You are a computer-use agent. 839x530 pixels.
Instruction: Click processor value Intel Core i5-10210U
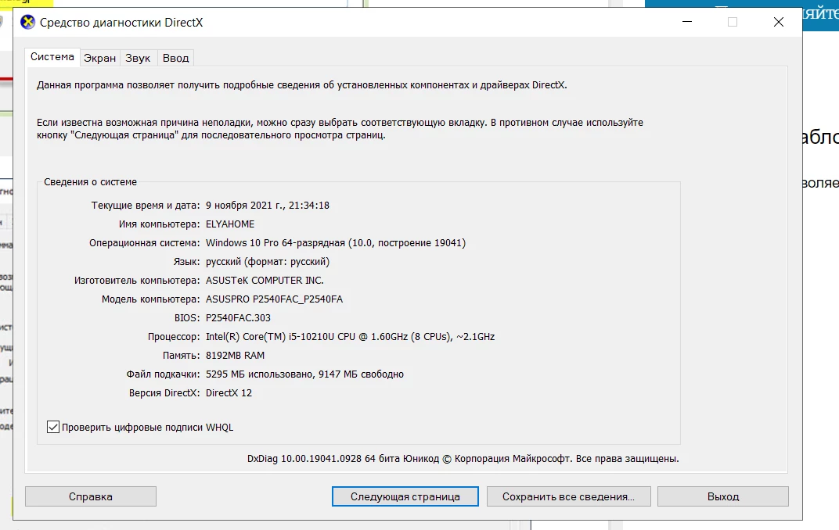point(350,337)
